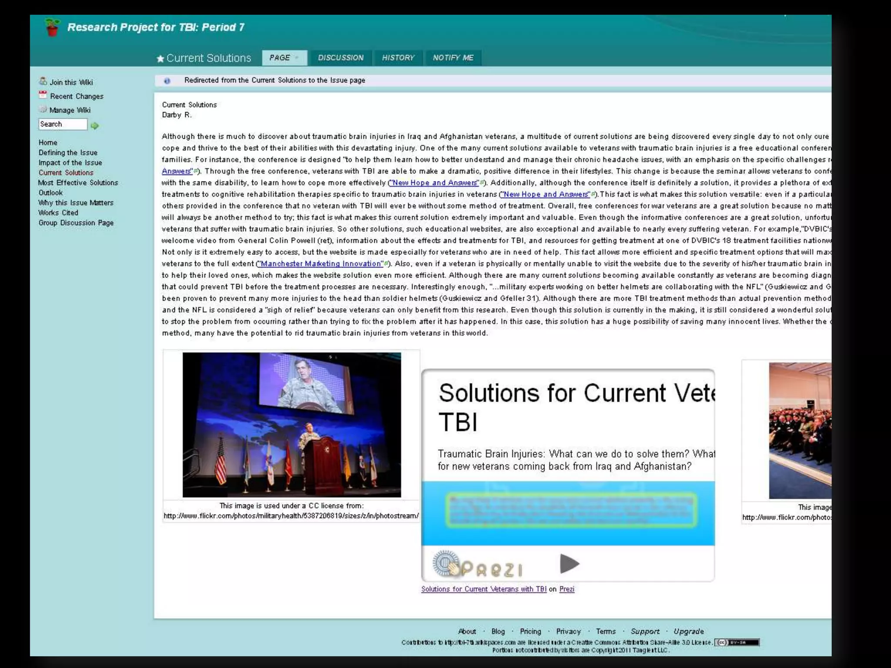Open Most Effective Solutions sidebar link
891x668 pixels.
(78, 183)
